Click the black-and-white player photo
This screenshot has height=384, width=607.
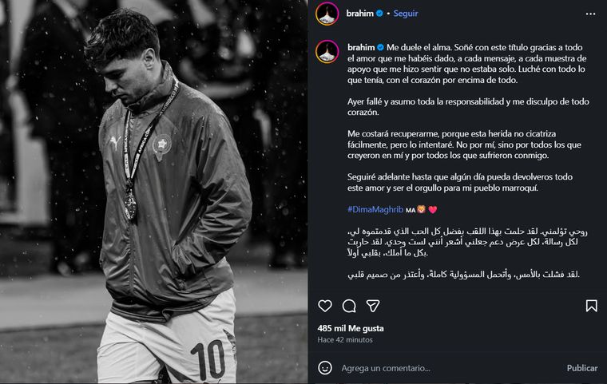[x=153, y=192]
